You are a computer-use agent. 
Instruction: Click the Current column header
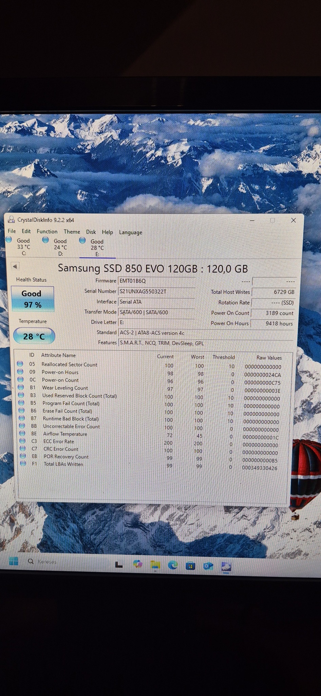click(x=165, y=356)
